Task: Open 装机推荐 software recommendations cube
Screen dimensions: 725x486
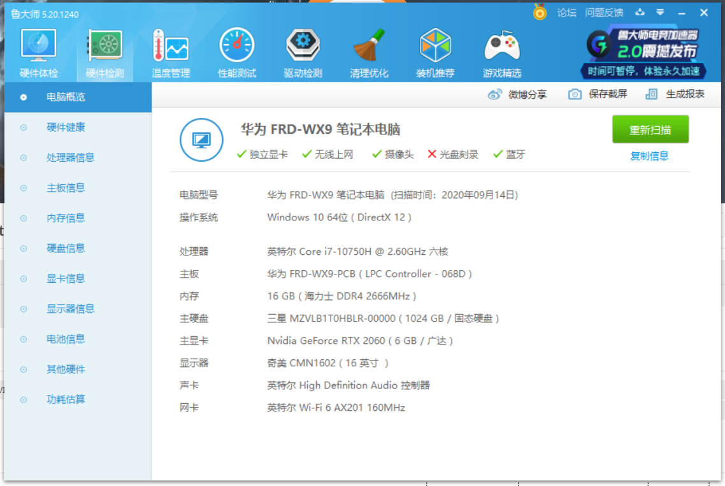Action: 435,53
